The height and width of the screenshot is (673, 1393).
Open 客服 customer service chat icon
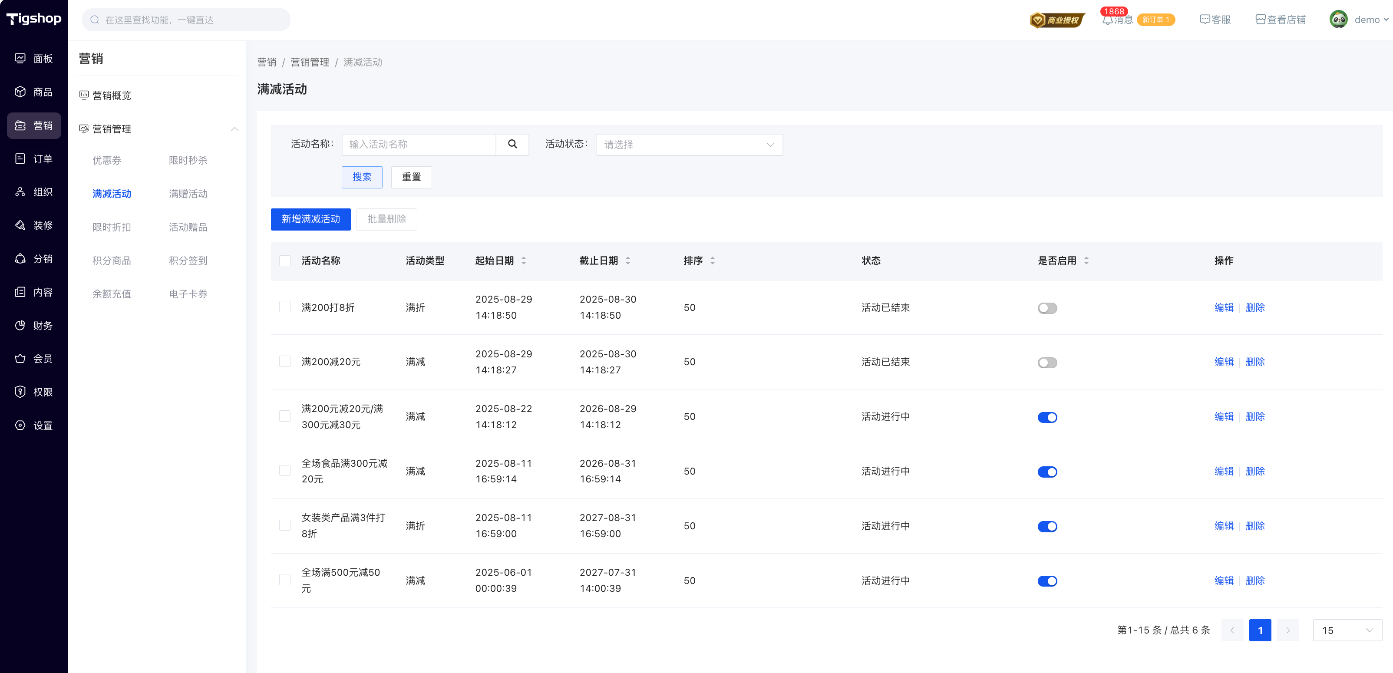(1205, 20)
